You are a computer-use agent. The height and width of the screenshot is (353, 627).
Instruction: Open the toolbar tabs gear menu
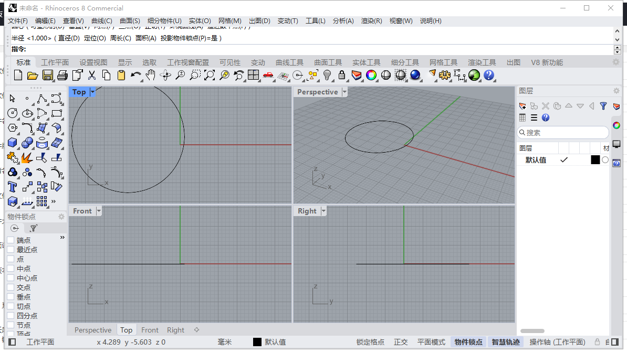616,62
